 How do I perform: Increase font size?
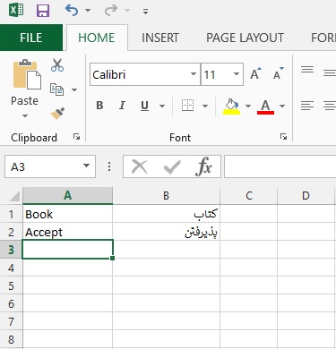click(255, 73)
